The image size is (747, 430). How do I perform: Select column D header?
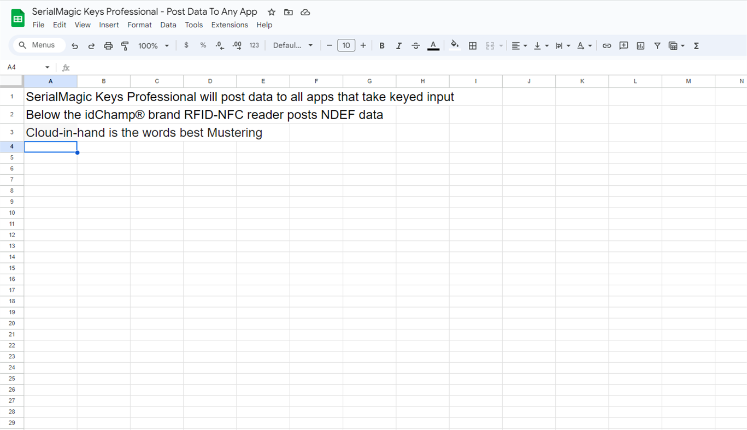tap(210, 81)
